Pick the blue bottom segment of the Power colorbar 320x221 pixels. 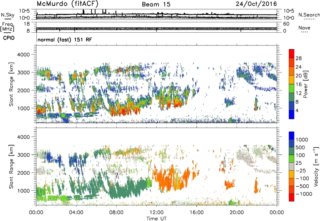pyautogui.click(x=292, y=114)
